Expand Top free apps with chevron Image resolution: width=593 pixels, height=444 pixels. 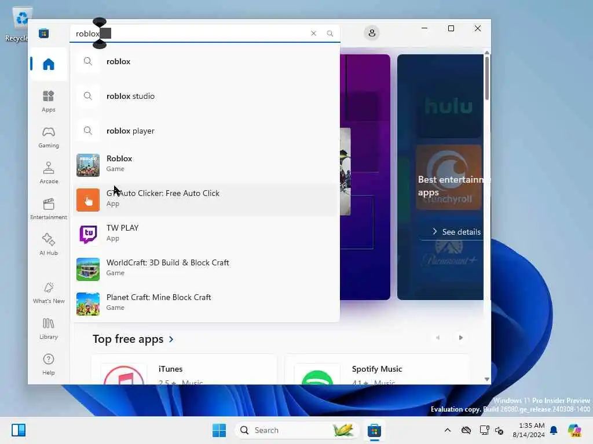pos(171,339)
